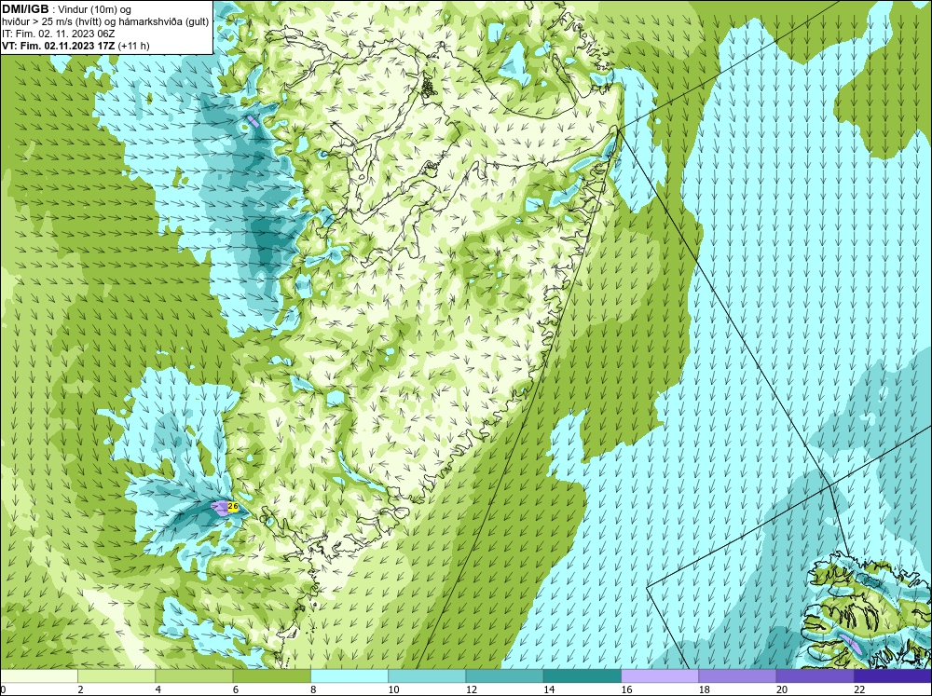Screen dimensions: 932x696
Task: Click the "Vindur (10m) og" text
Action: coord(95,10)
